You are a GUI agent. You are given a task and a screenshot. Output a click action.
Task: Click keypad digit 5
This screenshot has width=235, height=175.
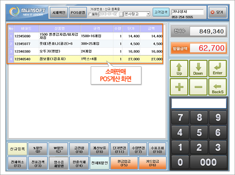click(x=199, y=132)
